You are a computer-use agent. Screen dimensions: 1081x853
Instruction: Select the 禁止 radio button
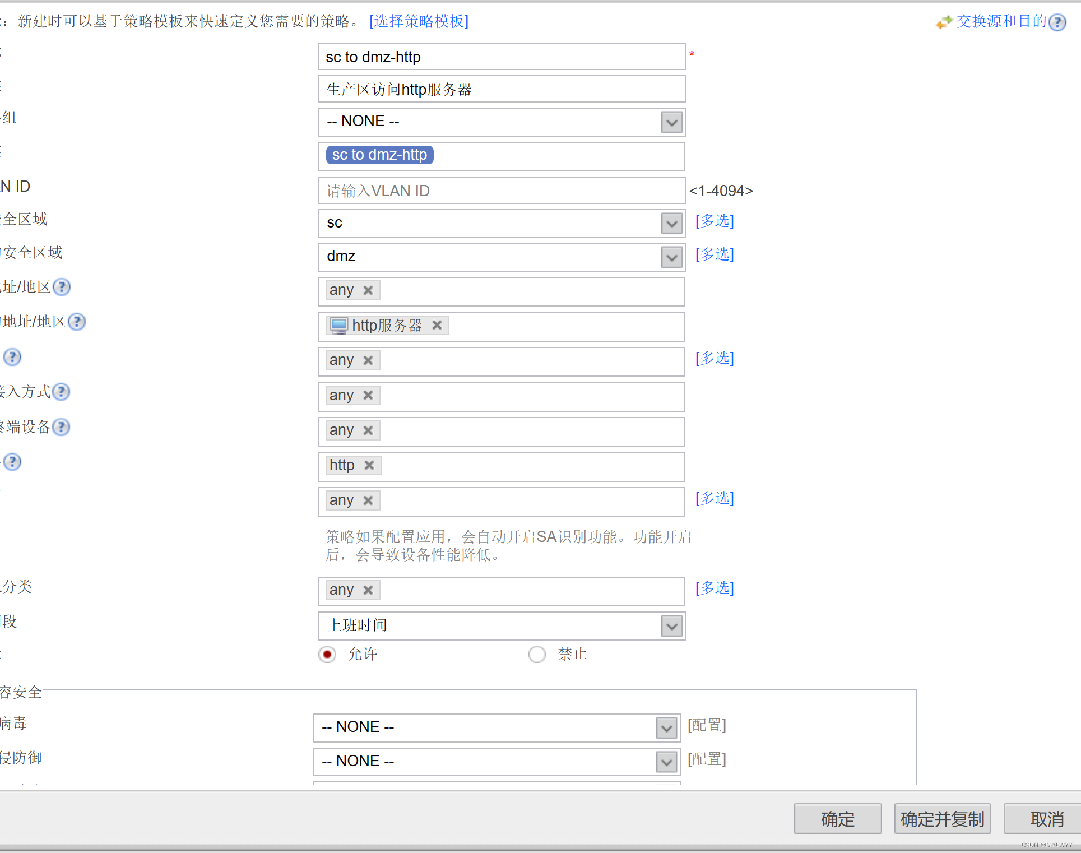tap(537, 654)
